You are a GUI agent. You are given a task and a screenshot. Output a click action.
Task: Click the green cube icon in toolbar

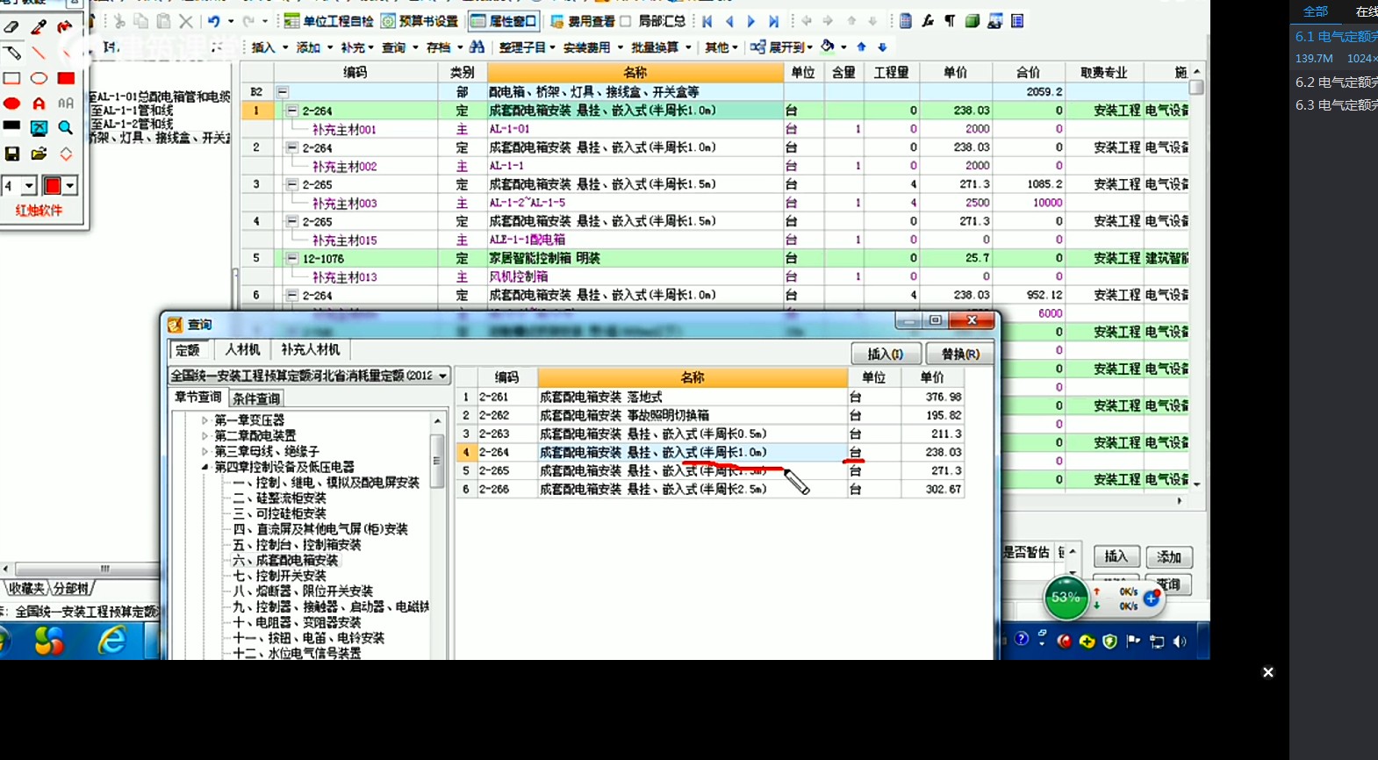[972, 21]
